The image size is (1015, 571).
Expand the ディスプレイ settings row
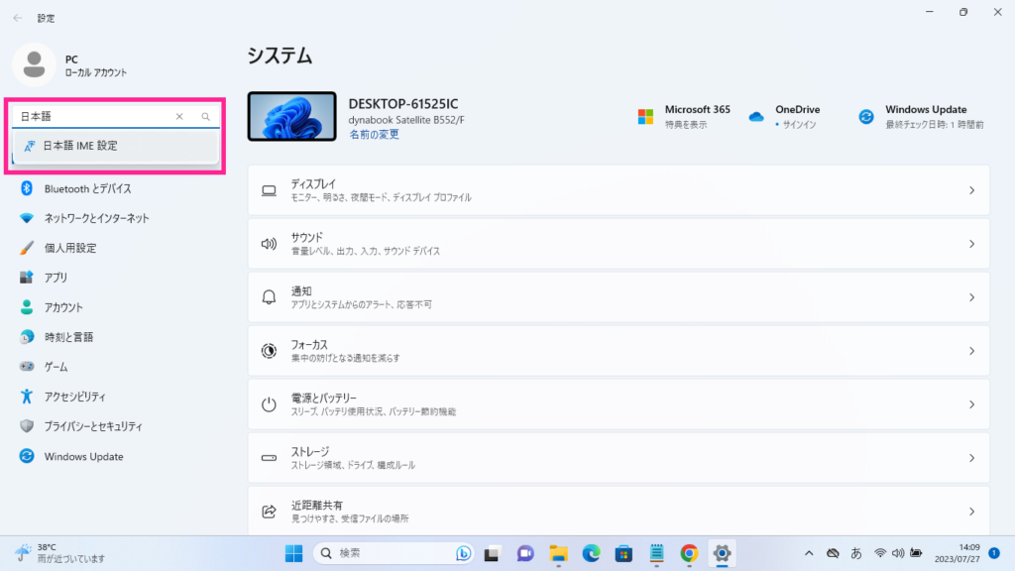971,190
